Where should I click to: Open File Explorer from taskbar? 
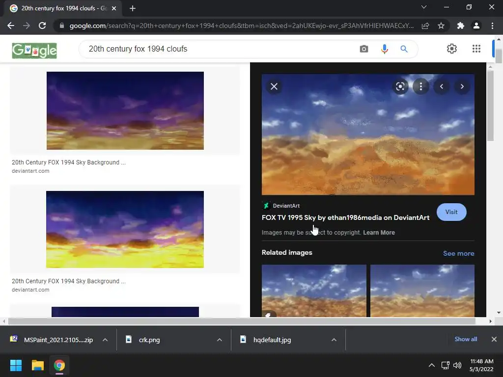click(37, 365)
